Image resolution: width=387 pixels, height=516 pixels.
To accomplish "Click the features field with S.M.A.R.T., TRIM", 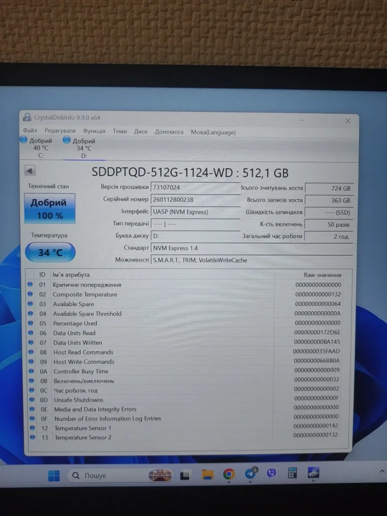I will click(252, 260).
